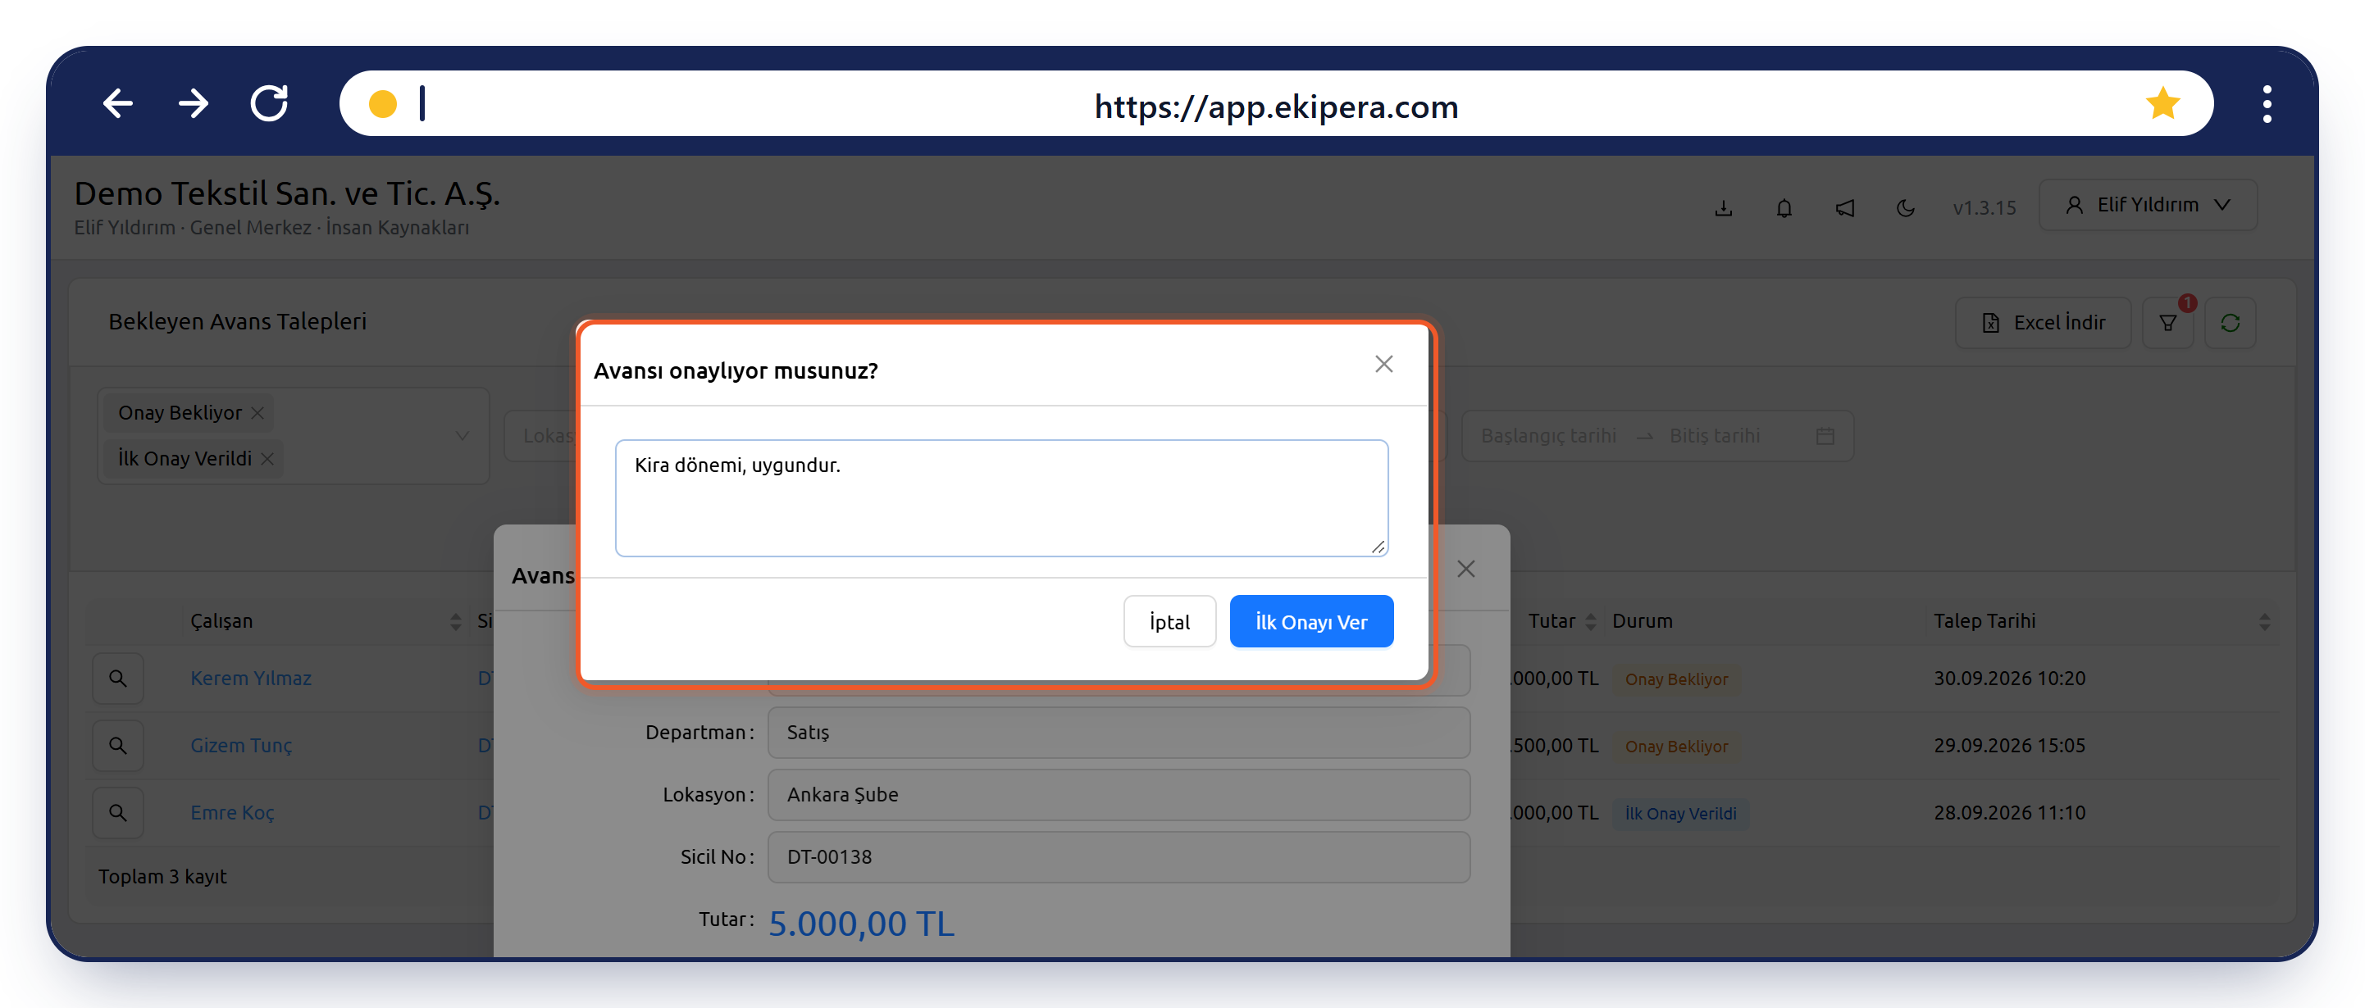2365x1008 pixels.
Task: Open the Emre Koç employee link
Action: (x=232, y=811)
